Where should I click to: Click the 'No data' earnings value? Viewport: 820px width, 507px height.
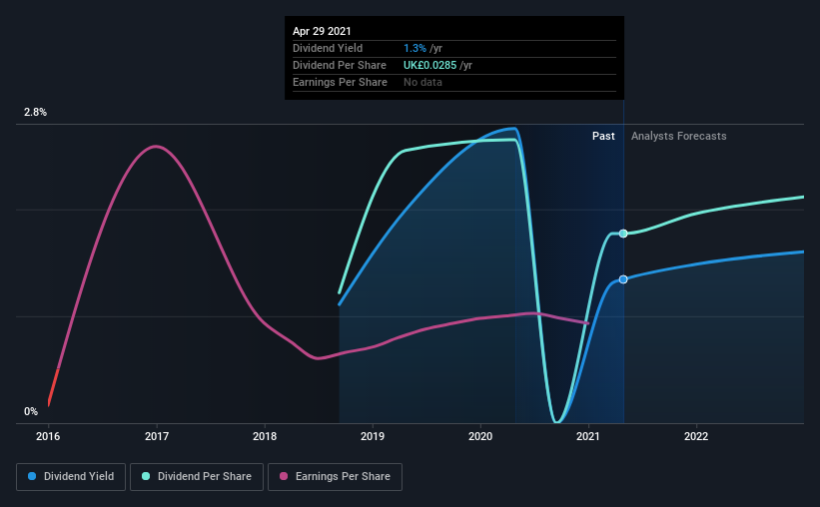(x=422, y=82)
